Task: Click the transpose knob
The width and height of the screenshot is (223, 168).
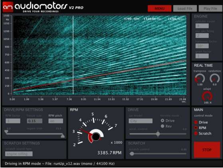Action: [200, 78]
